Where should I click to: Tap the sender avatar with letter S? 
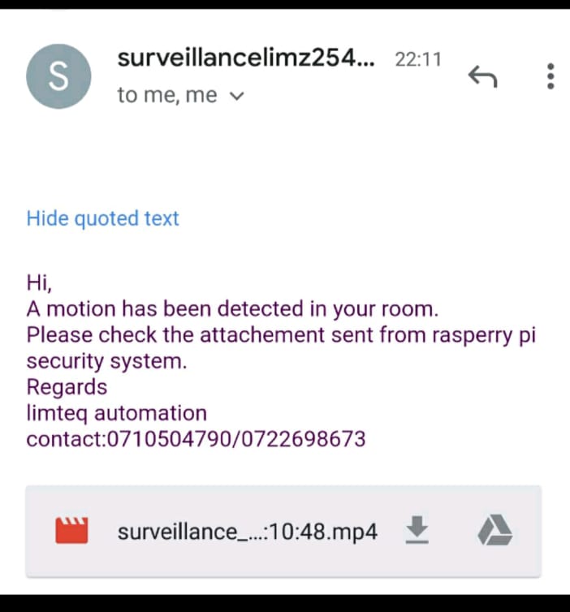click(58, 76)
